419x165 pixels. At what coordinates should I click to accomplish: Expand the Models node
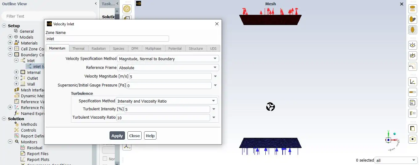point(10,37)
